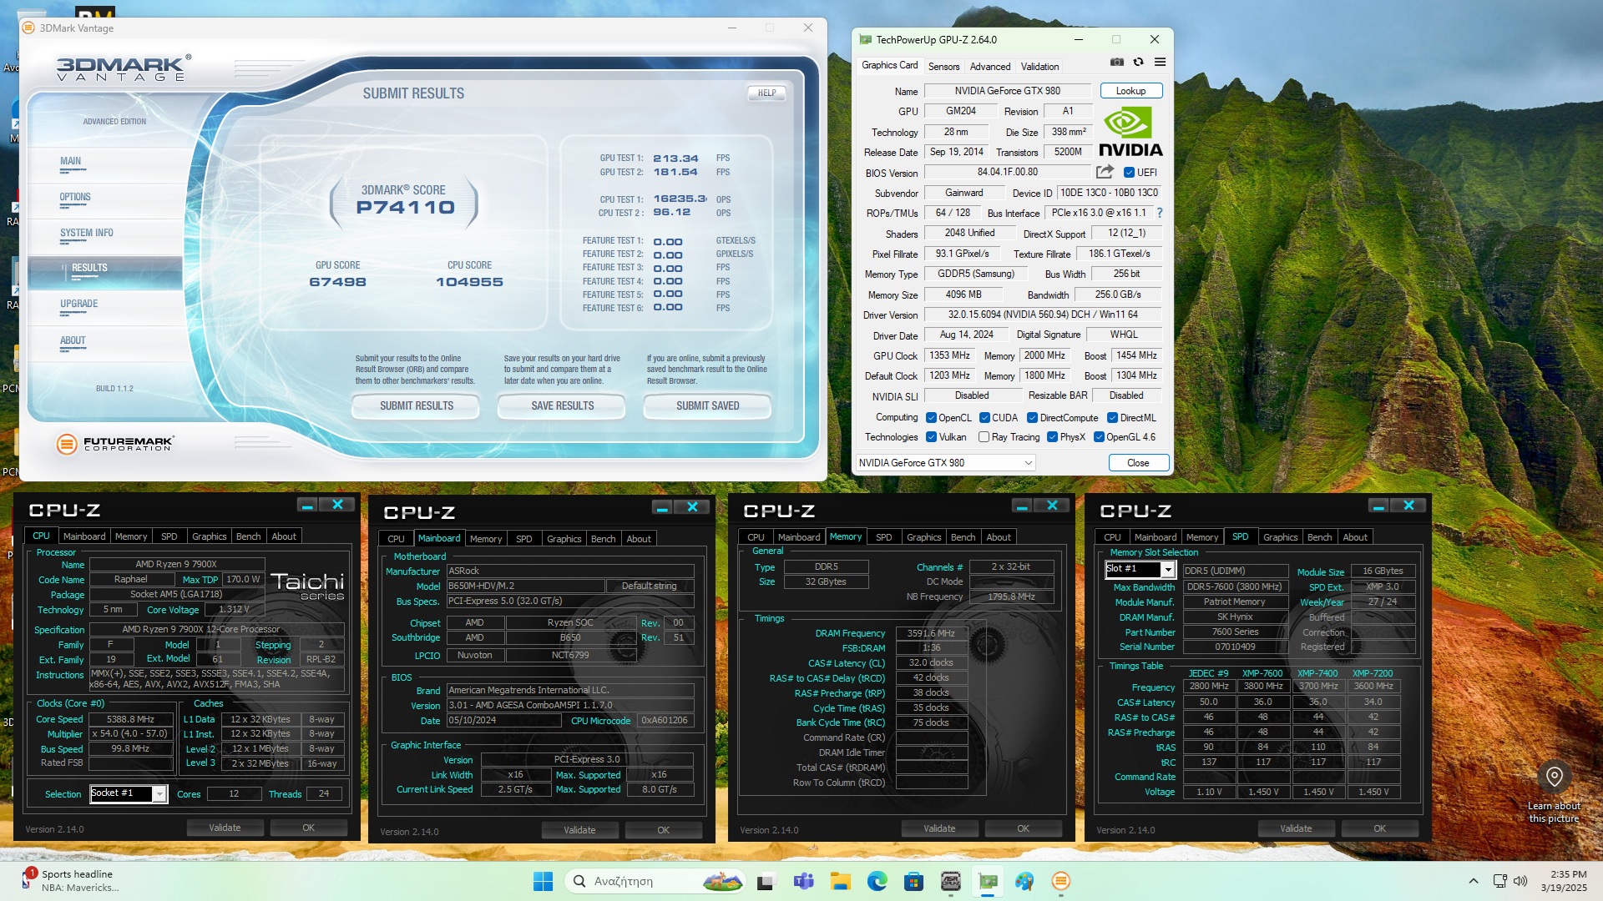1603x901 pixels.
Task: Switch to SPD tab in CPU-Z Mainboard window
Action: (523, 539)
